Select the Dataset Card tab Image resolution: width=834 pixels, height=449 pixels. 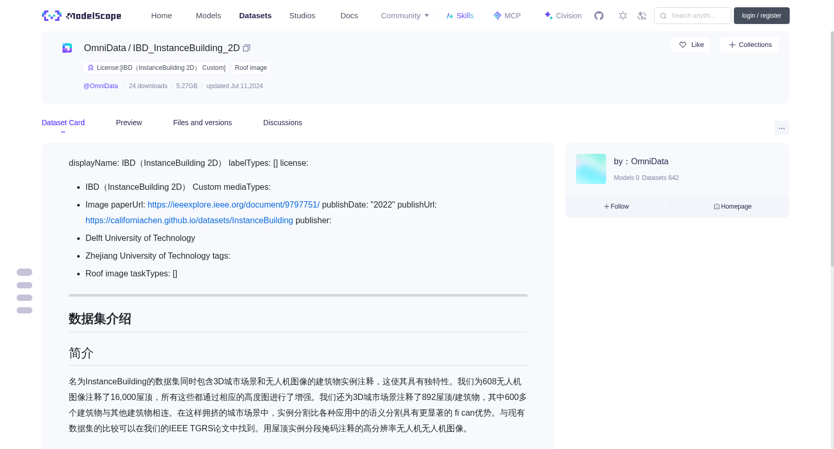pyautogui.click(x=63, y=123)
